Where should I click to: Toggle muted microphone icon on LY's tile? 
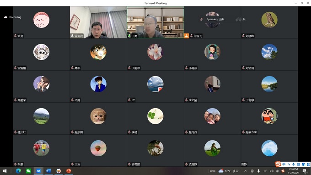(x=129, y=100)
